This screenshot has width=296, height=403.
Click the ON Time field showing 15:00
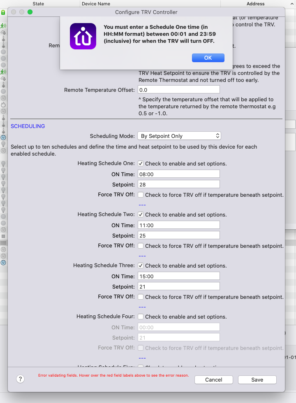point(179,276)
